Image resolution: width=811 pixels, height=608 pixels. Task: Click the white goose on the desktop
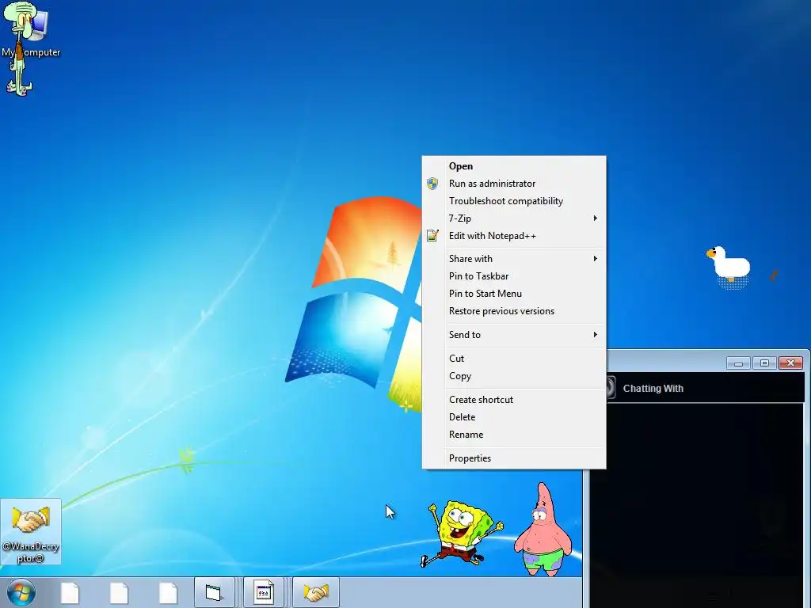(729, 264)
